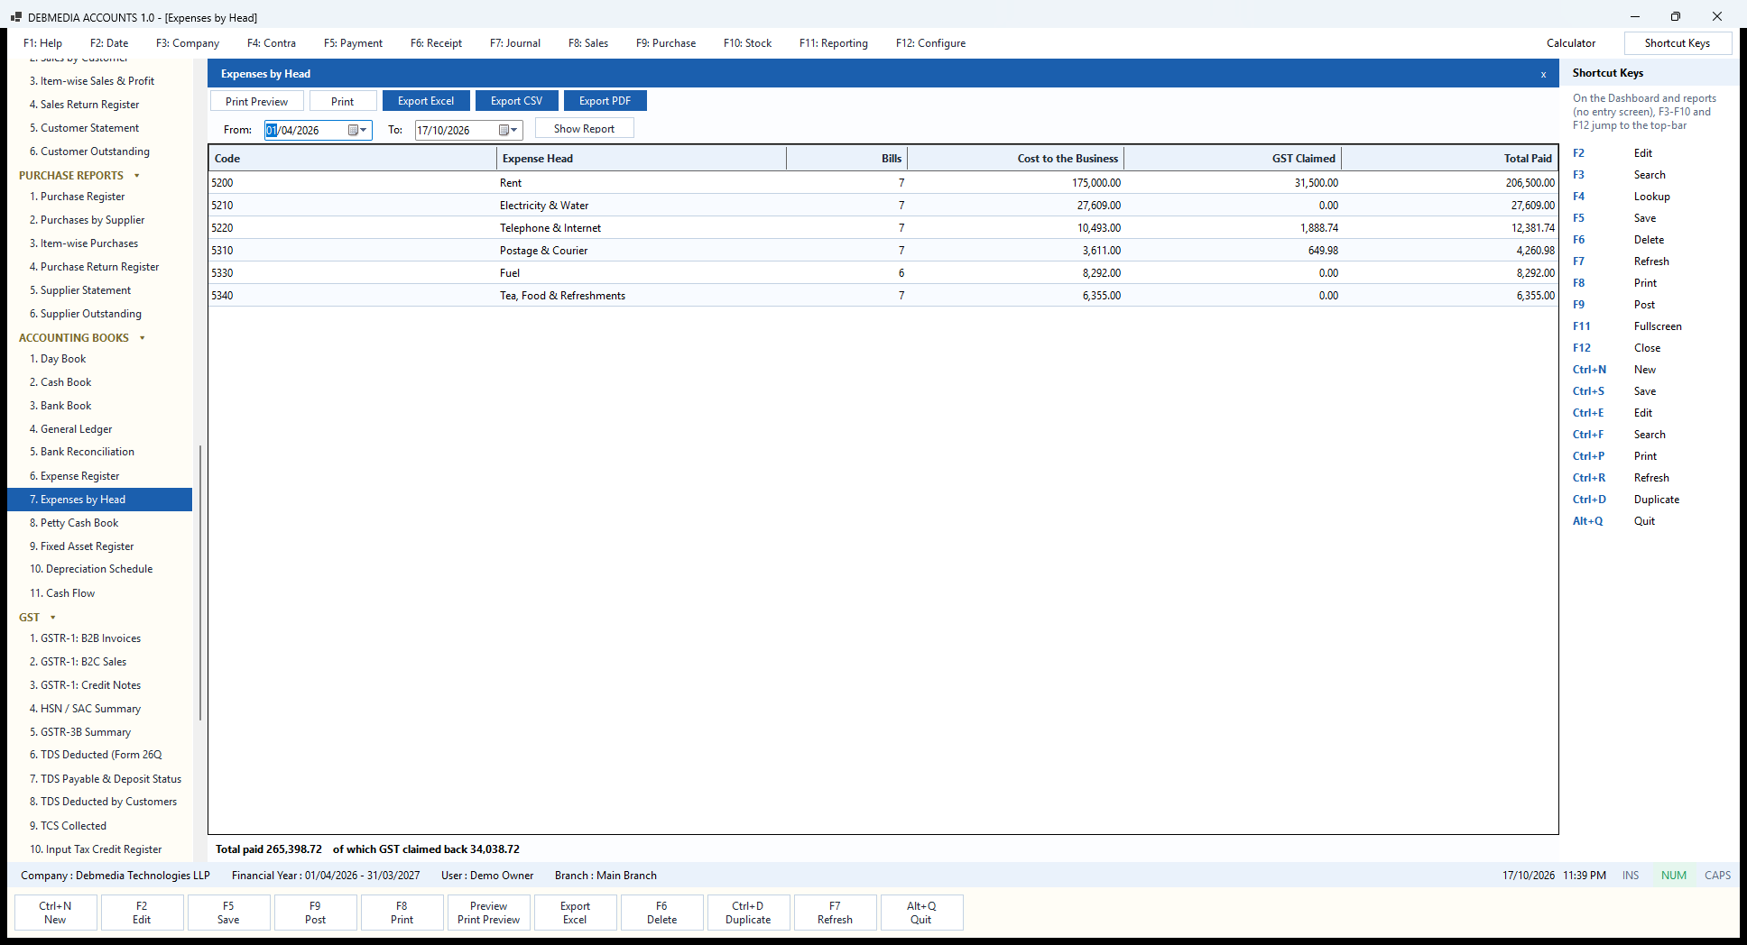Viewport: 1747px width, 945px height.
Task: Click the Ctrl+N New bottom button
Action: click(55, 913)
